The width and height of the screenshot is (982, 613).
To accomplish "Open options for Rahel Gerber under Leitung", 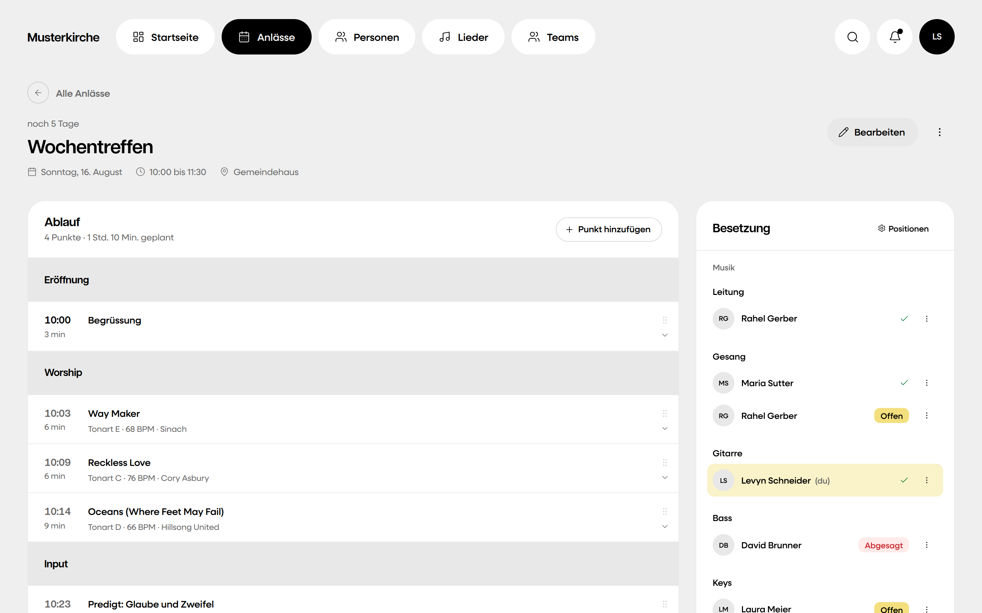I will pos(926,319).
